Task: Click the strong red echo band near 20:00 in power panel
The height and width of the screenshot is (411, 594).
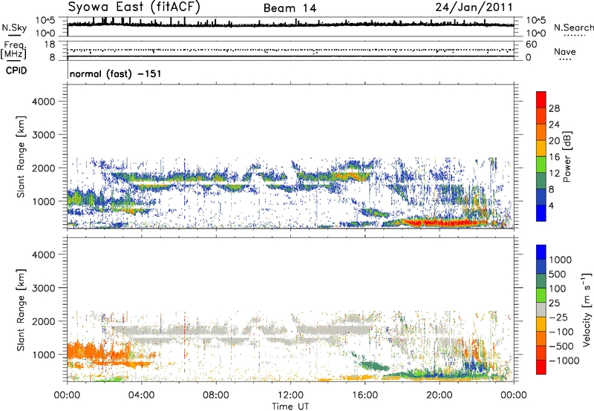Action: point(440,223)
